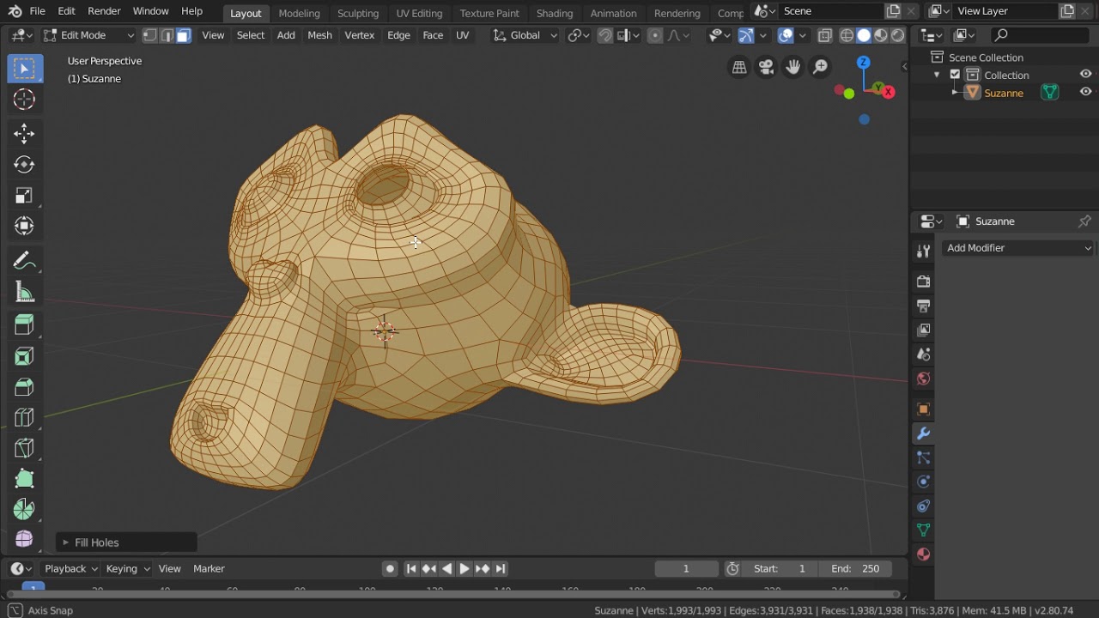Activate the Move tool
Viewport: 1099px width, 618px height.
point(24,133)
